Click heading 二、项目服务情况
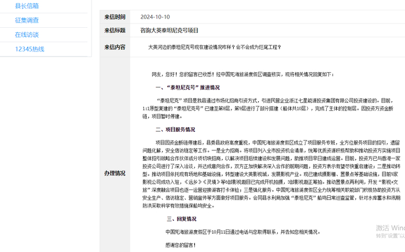Image resolution: width=405 pixels, height=252 pixels. click(x=175, y=129)
